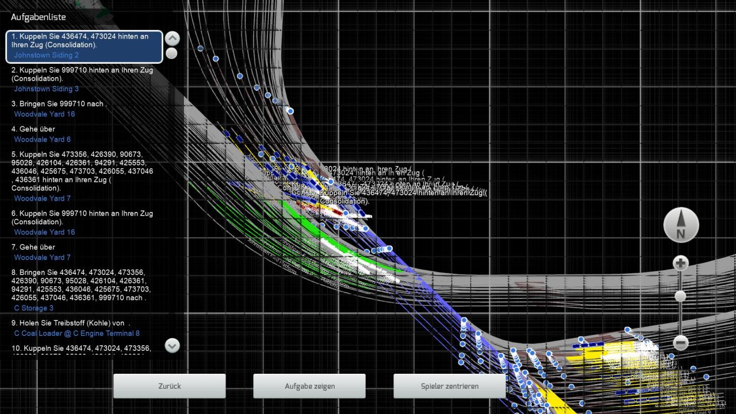
Task: Open the Woodvale Yard 6 link
Action: (x=43, y=140)
